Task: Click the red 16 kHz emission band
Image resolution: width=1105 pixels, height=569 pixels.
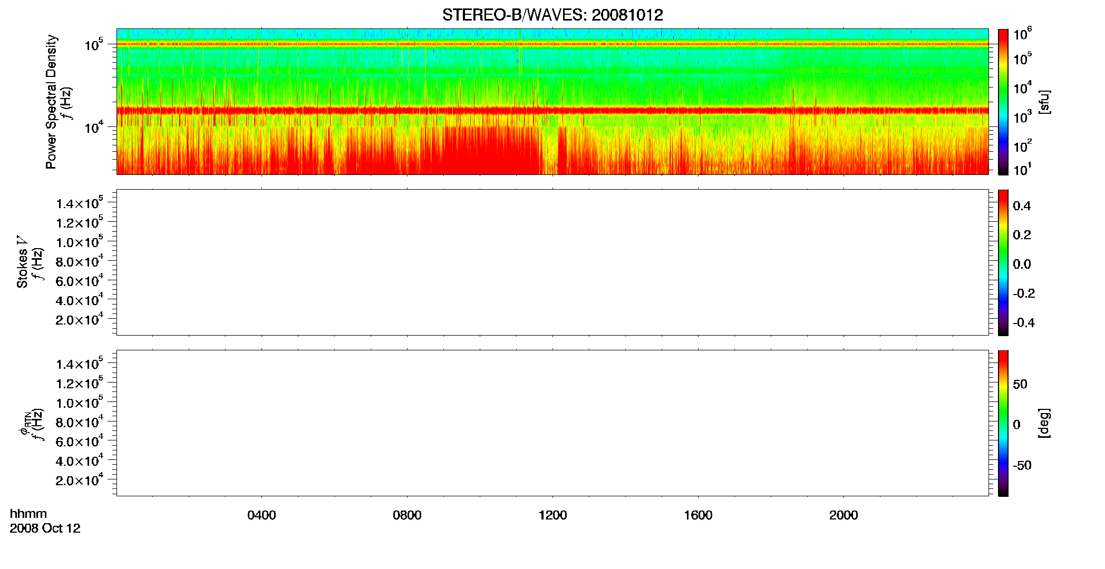Action: [x=552, y=111]
